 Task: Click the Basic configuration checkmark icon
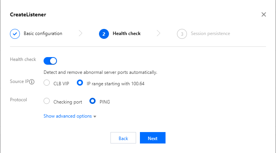click(x=15, y=33)
